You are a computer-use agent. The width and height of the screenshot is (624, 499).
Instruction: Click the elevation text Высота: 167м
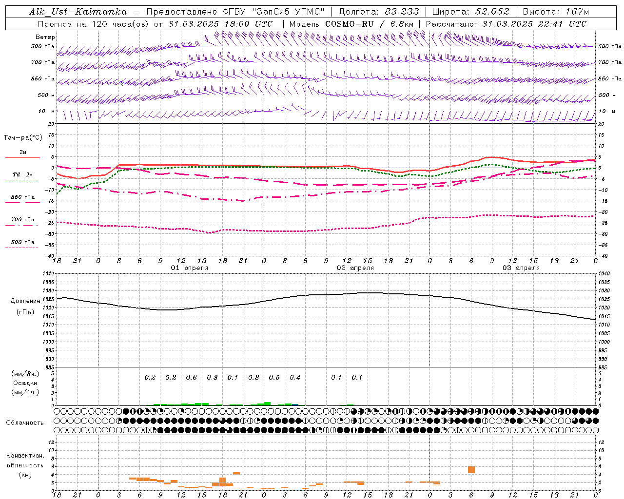coord(556,12)
